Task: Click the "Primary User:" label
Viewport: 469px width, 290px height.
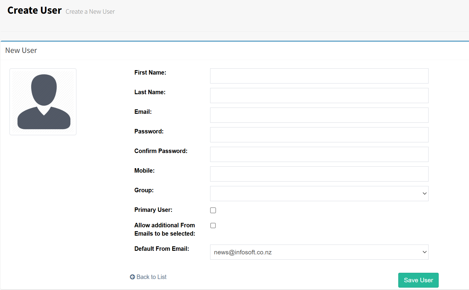Action: tap(153, 210)
